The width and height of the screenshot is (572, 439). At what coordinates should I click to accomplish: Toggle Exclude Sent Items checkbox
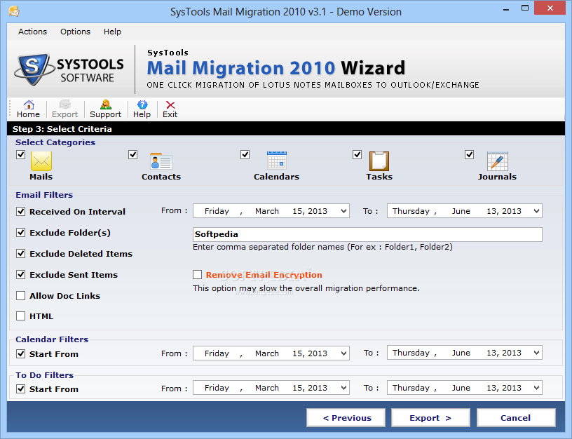tap(21, 275)
